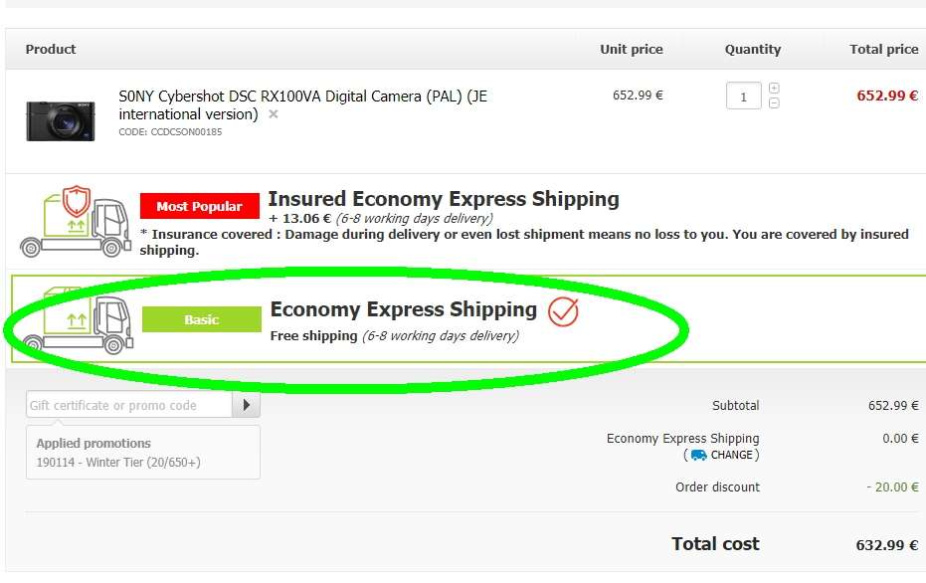Click CHANGE to modify shipping method
Image resolution: width=926 pixels, height=583 pixels.
click(x=732, y=455)
